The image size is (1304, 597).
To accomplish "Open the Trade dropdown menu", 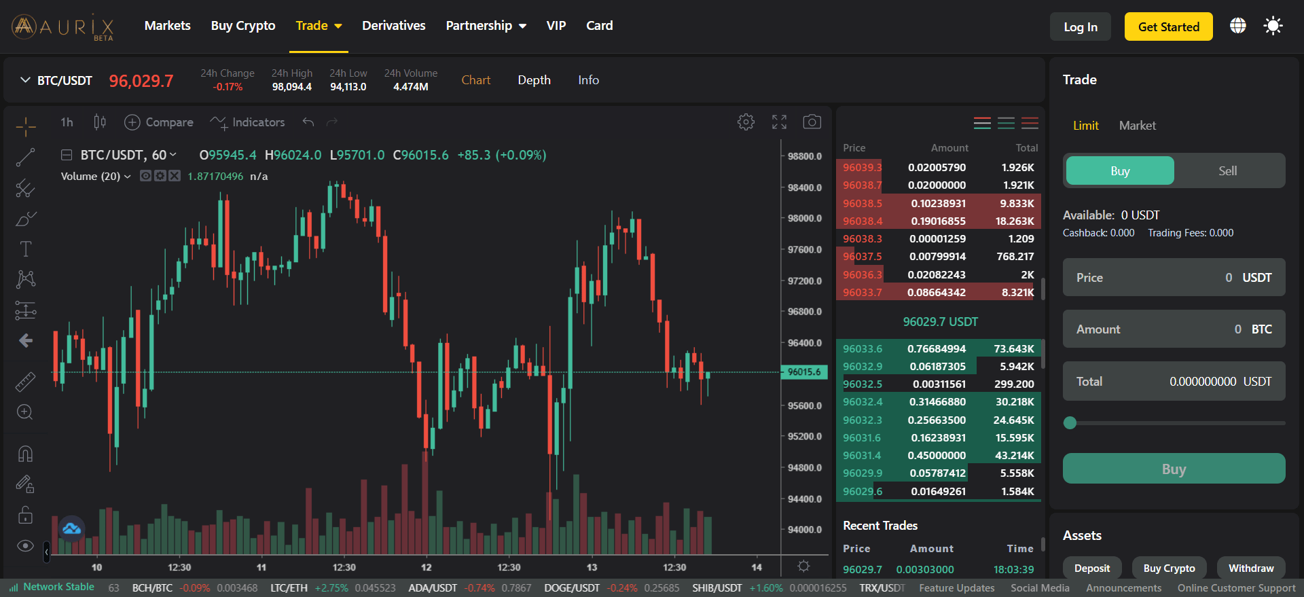I will 319,26.
